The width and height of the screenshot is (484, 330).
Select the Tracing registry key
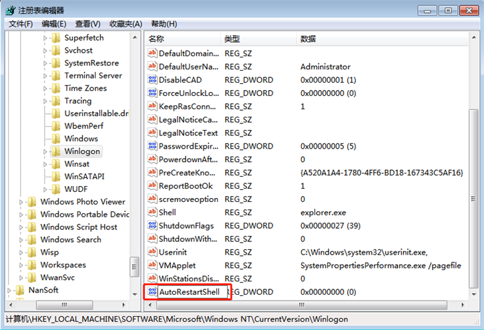77,101
